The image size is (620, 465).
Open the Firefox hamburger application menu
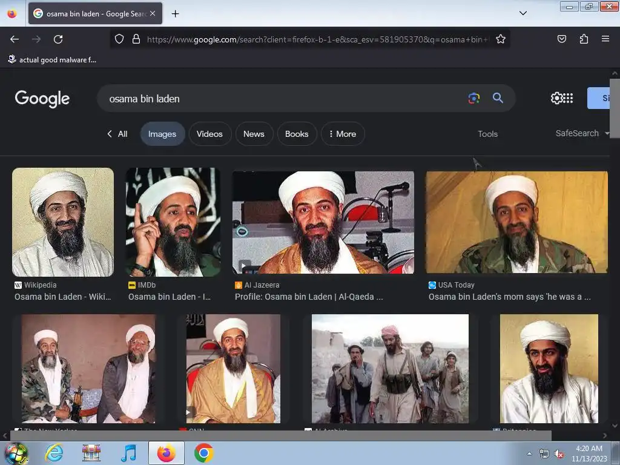(x=605, y=39)
